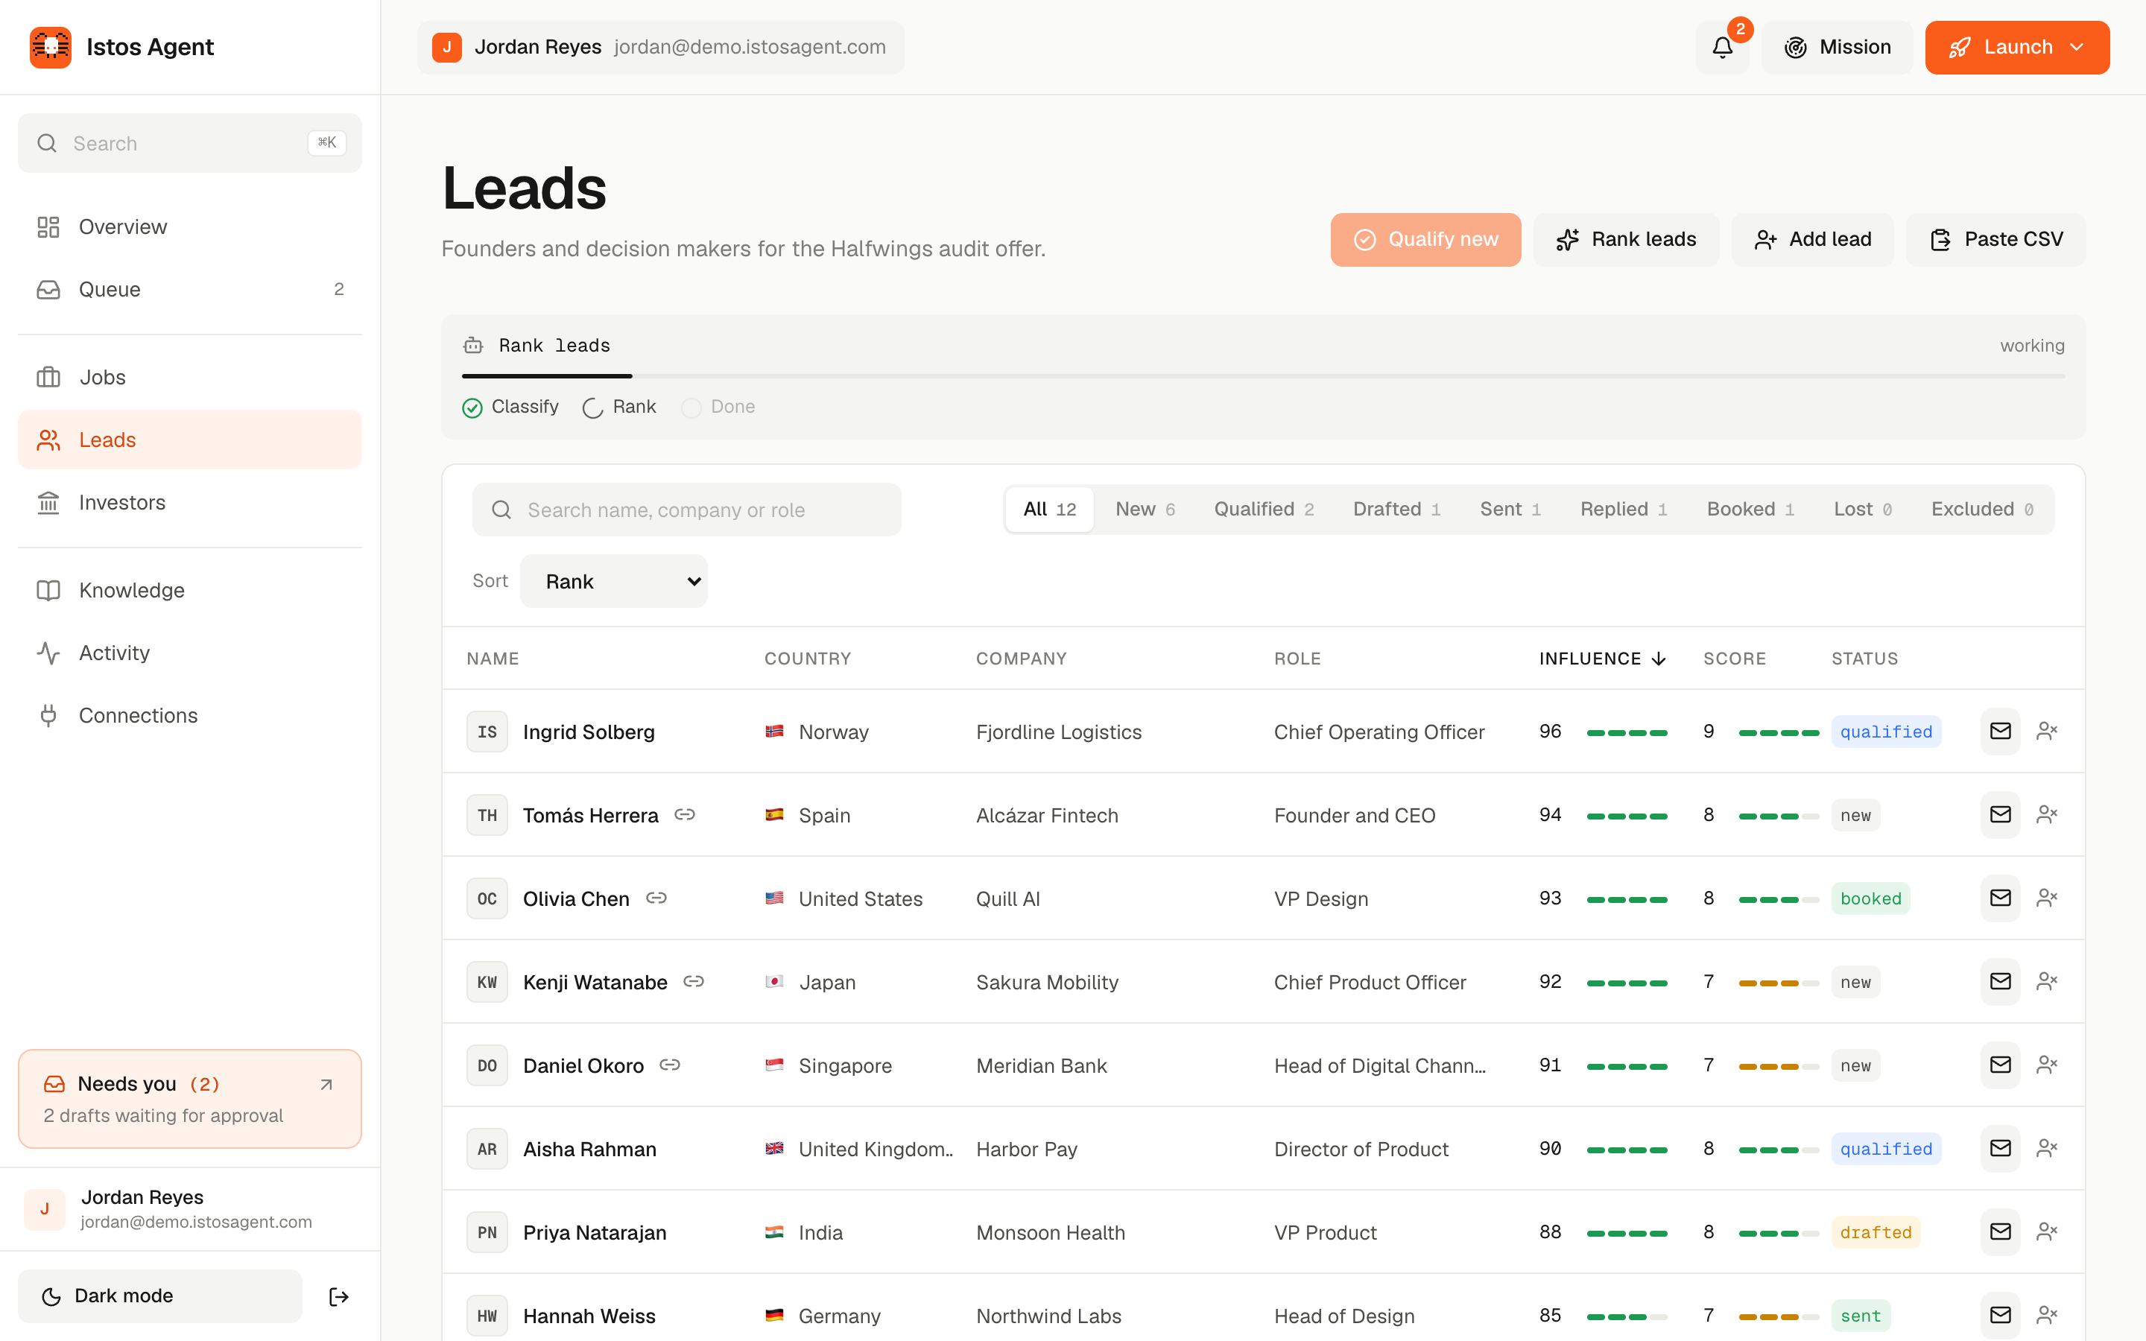Open the notifications bell
Viewport: 2146px width, 1341px height.
click(1722, 47)
